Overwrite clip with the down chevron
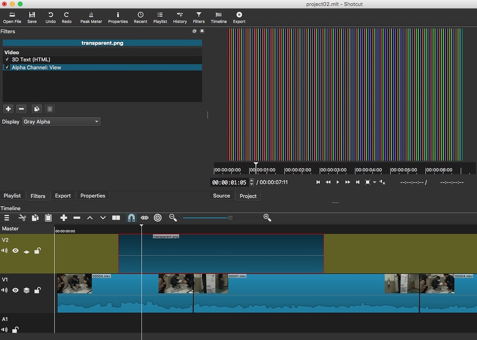Screen dimensions: 477x340 tap(103, 218)
